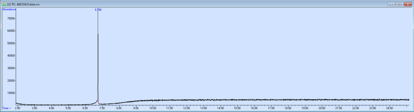The height and width of the screenshot is (112, 414).
Task: Click the 9.00 time axis label
Action: pos(136,108)
